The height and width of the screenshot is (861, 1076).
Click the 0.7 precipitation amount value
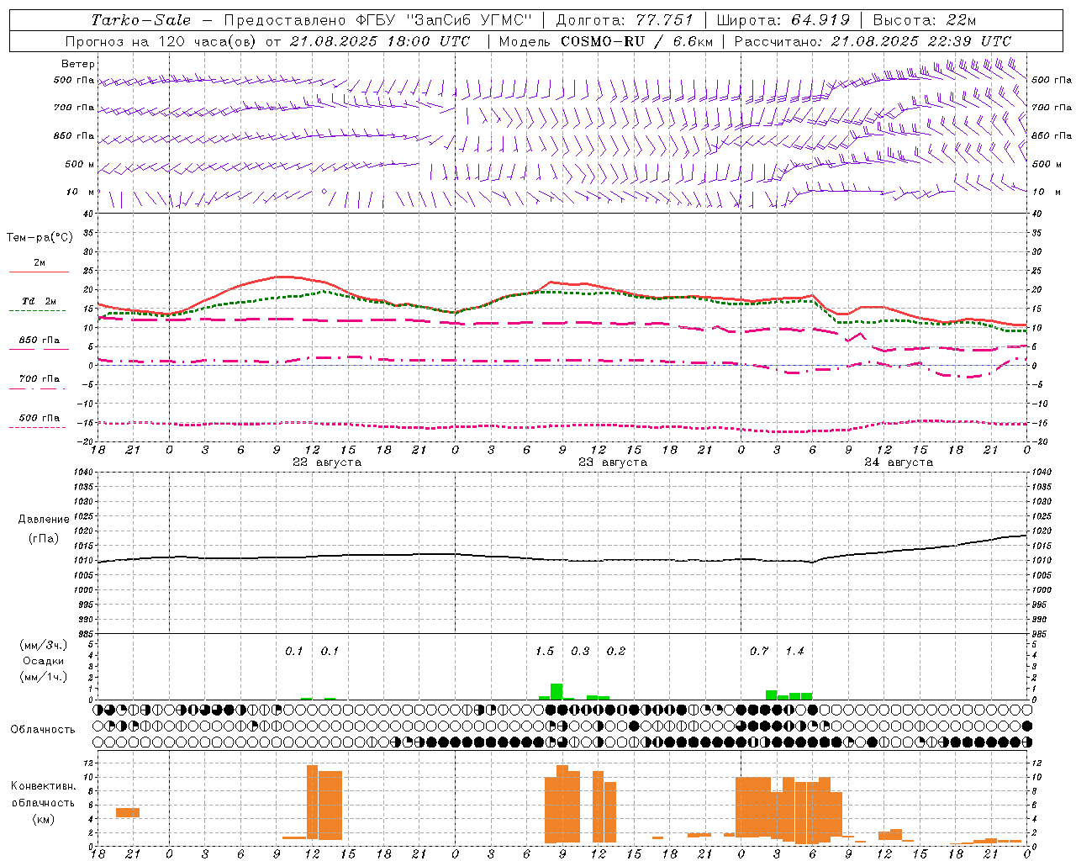point(759,652)
